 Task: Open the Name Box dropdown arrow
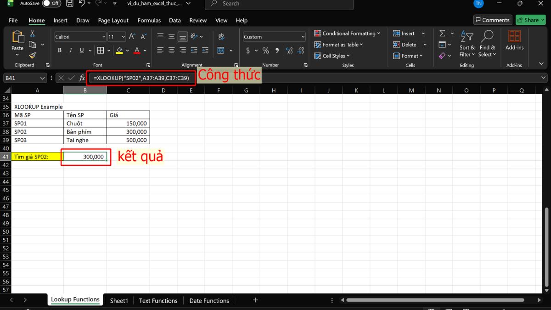pyautogui.click(x=41, y=78)
